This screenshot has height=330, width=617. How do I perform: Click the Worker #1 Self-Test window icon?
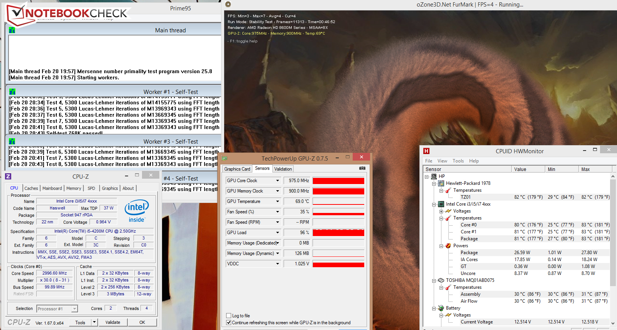pyautogui.click(x=12, y=92)
